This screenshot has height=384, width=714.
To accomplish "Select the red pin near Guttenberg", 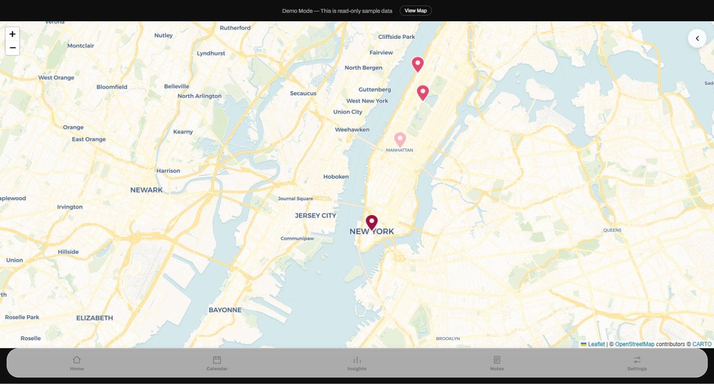I will tap(423, 93).
